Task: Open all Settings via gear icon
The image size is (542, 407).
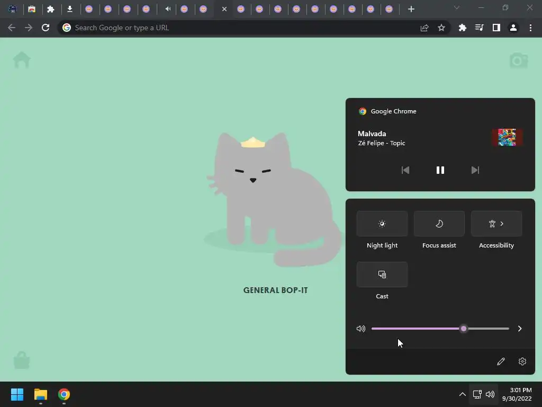Action: [522, 361]
